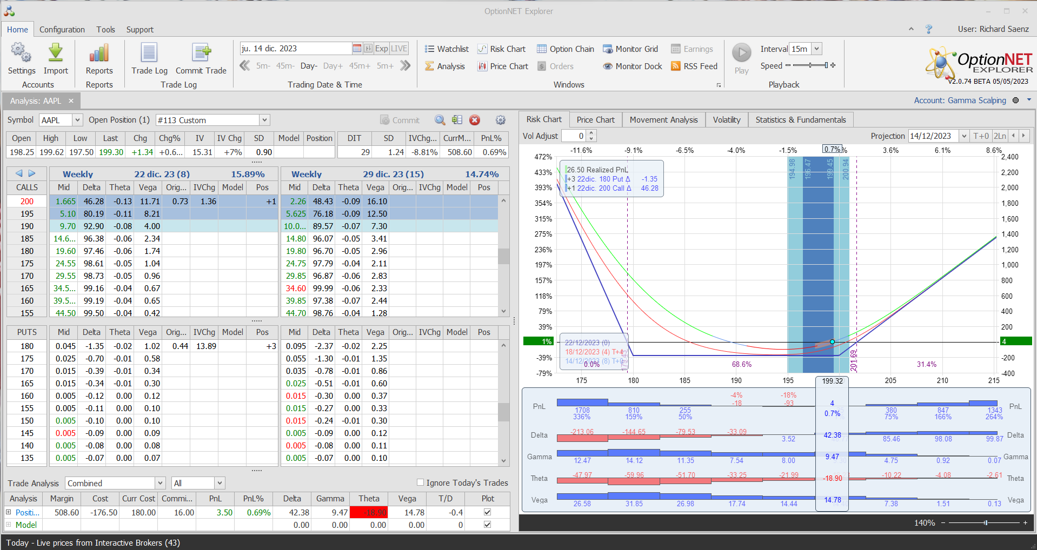Click the help question mark icon

(929, 29)
